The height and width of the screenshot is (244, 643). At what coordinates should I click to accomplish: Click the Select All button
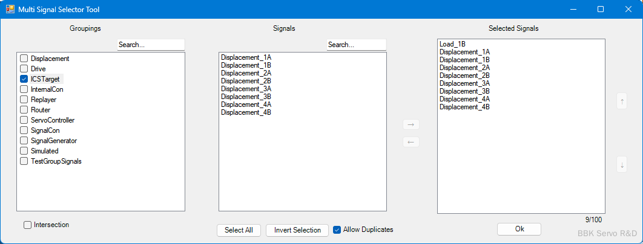click(x=239, y=230)
